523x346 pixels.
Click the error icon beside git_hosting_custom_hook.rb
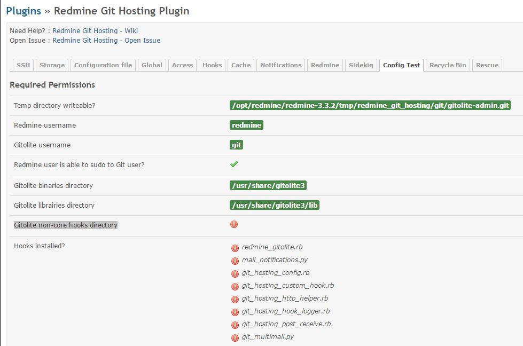(x=235, y=286)
